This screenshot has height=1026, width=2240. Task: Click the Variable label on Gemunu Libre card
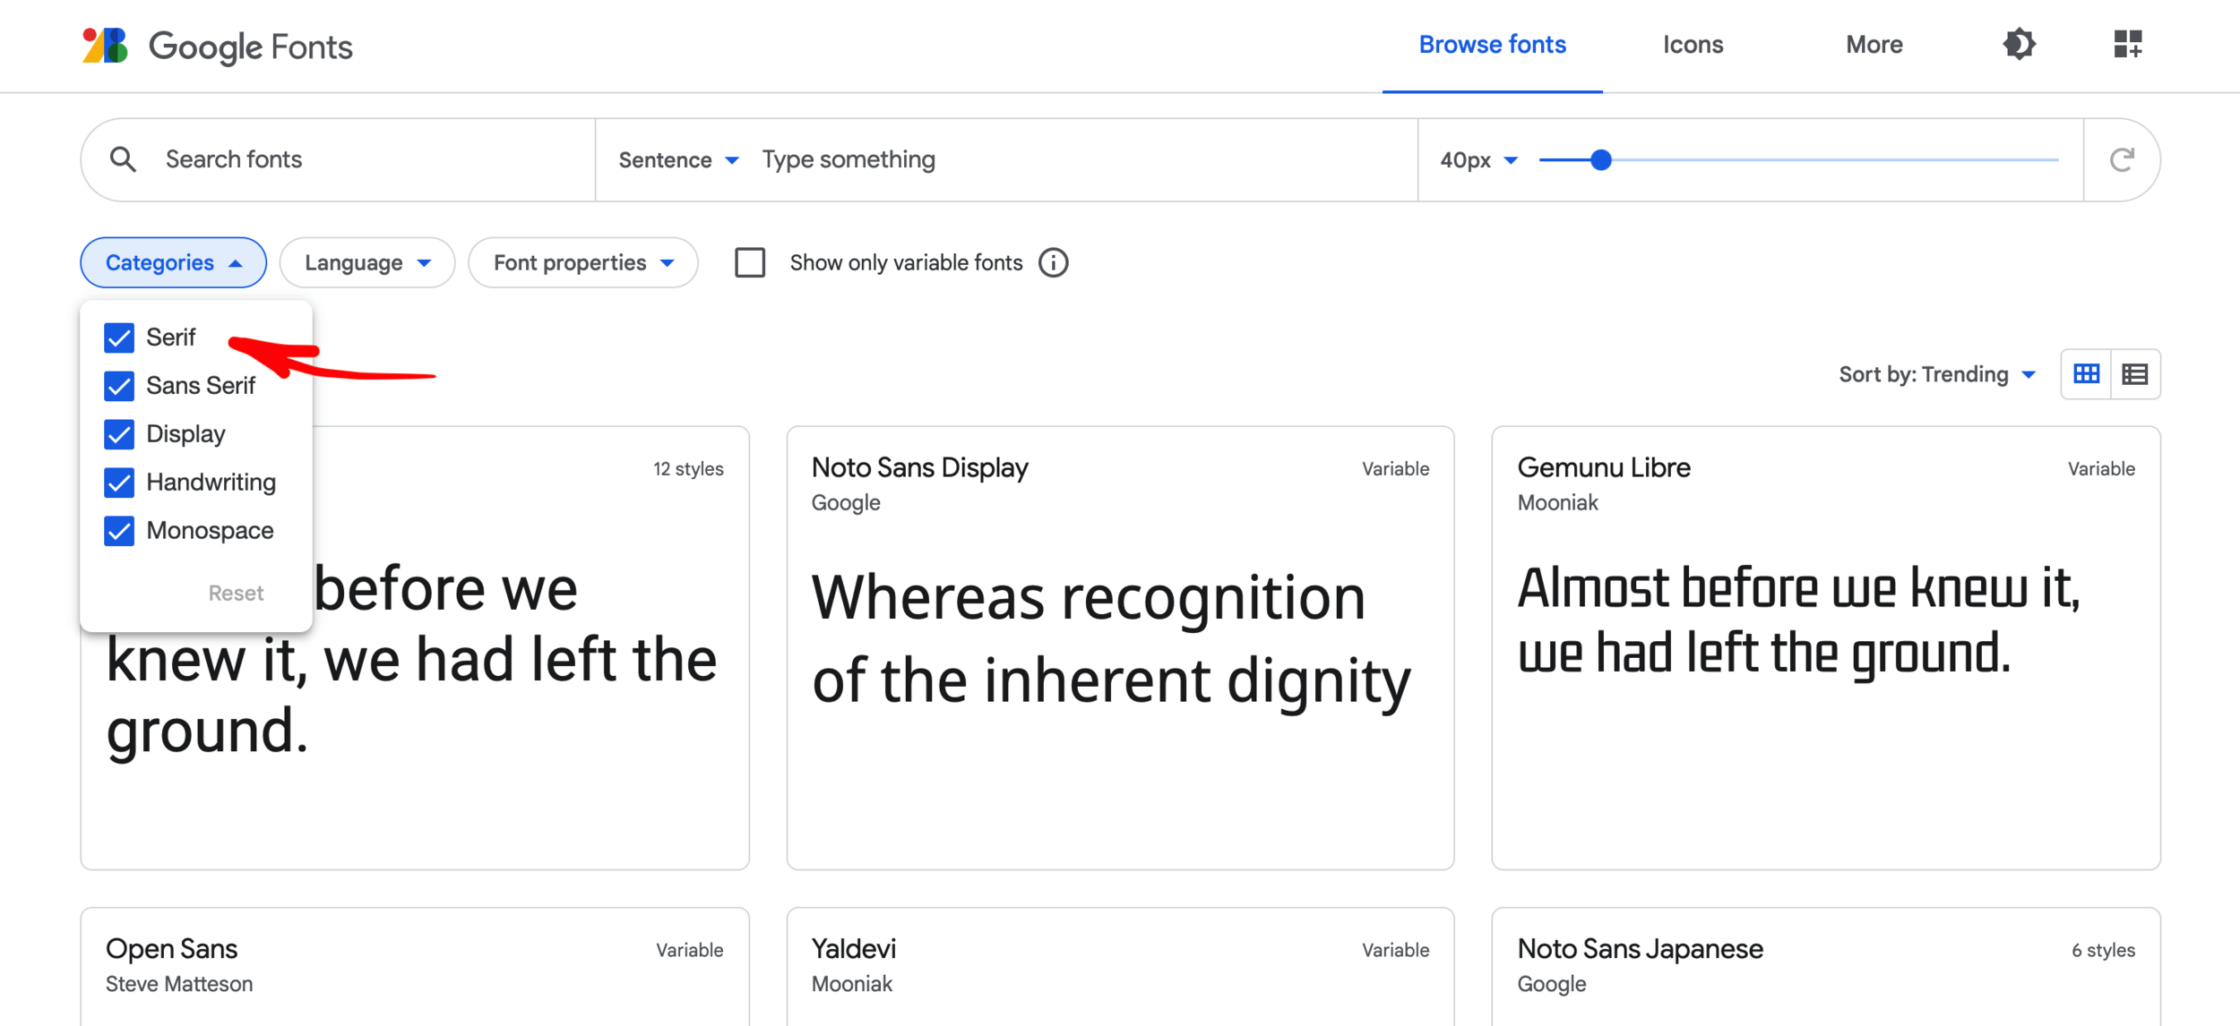point(2101,469)
